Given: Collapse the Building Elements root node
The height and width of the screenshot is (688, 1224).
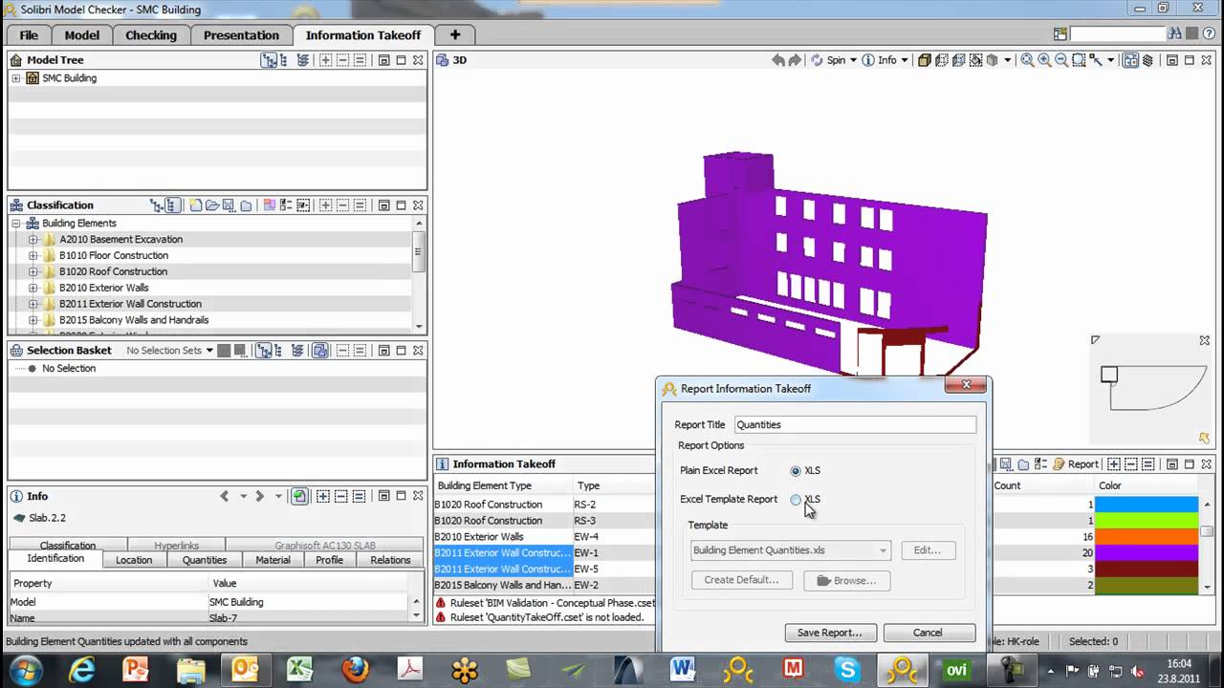Looking at the screenshot, I should (x=16, y=224).
